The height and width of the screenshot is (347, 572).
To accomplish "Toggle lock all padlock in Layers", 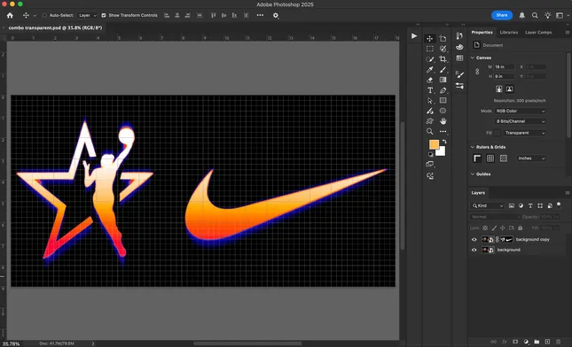I will 521,227.
